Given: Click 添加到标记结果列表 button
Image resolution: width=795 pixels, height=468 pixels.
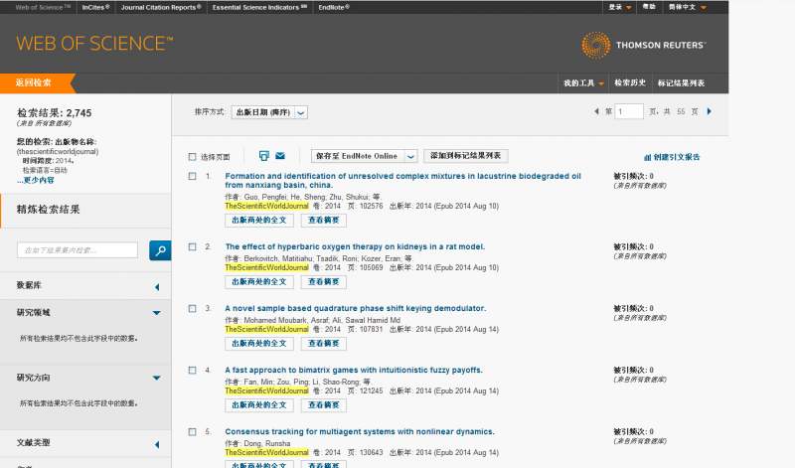Looking at the screenshot, I should click(x=465, y=156).
